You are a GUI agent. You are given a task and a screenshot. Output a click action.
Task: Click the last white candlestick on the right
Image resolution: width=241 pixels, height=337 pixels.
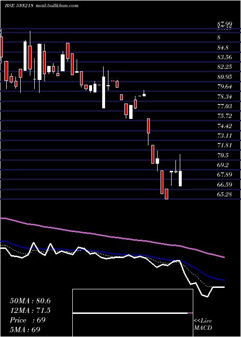point(180,179)
